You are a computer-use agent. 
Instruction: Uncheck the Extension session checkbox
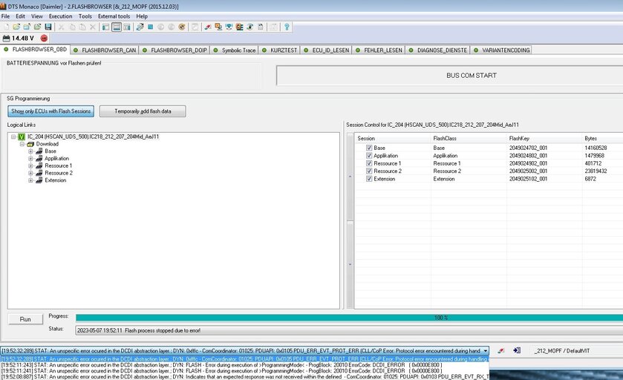[369, 179]
